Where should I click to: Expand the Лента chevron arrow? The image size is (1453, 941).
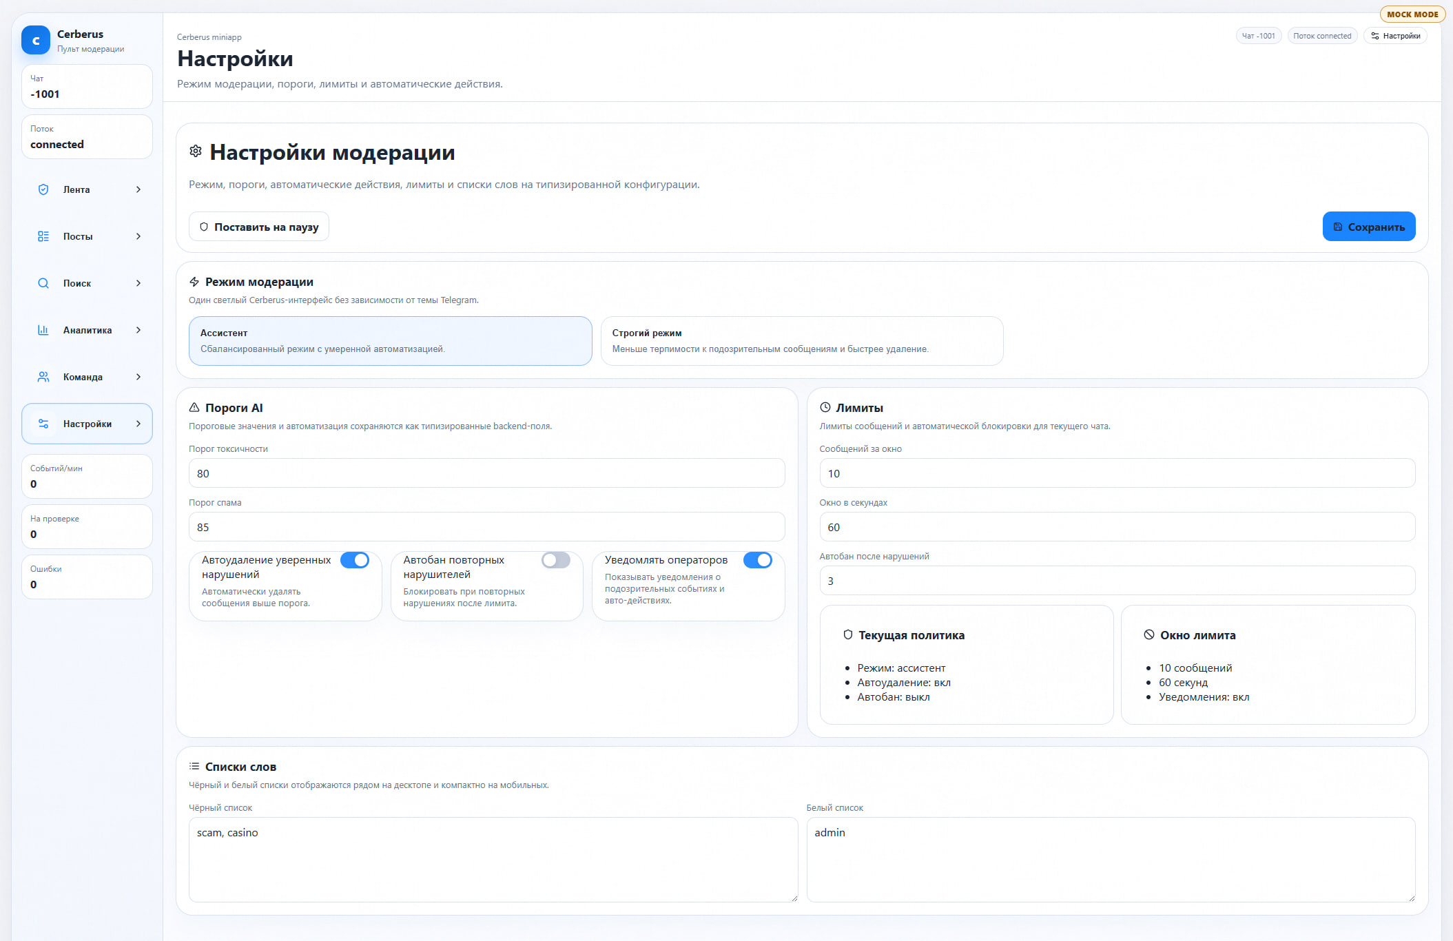coord(138,189)
